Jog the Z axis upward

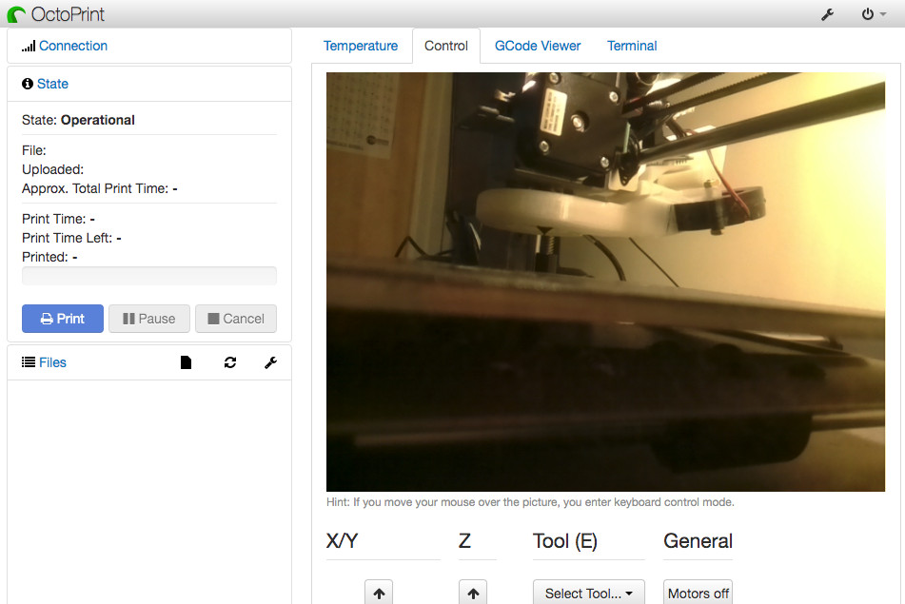pos(473,592)
